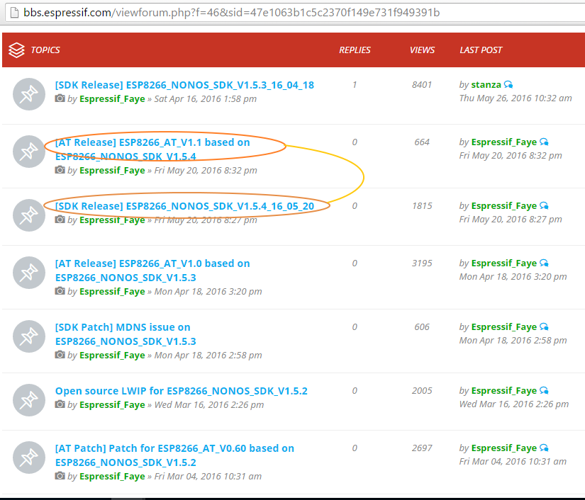Open Espressif_Faye author link under MDNS issue topic
Viewport: 585px width, 500px height.
tap(112, 355)
